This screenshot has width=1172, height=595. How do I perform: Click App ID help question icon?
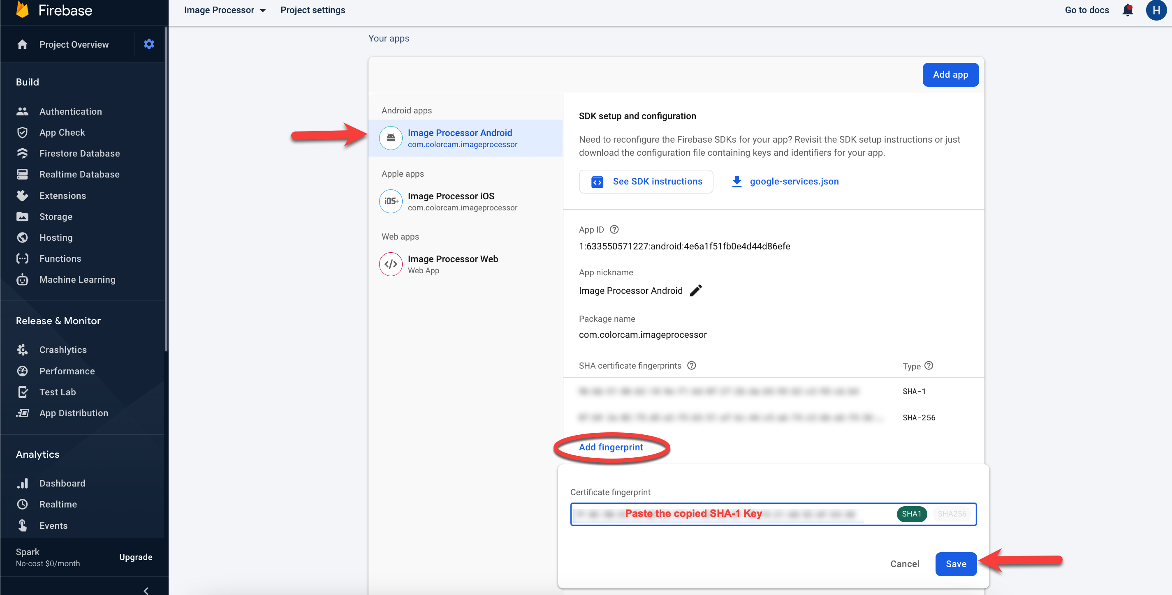point(614,230)
